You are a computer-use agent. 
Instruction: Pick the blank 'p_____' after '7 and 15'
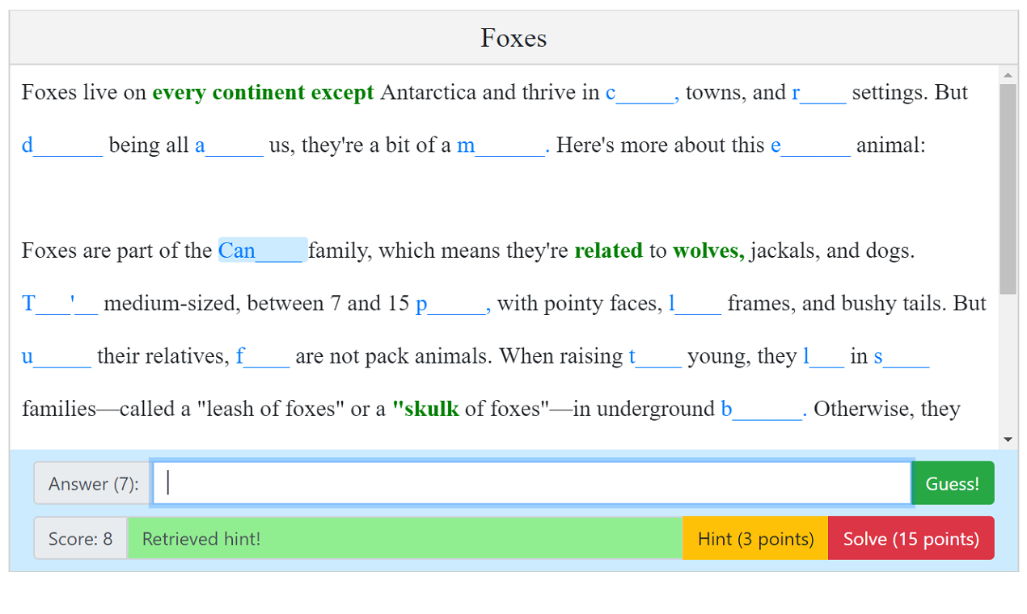pyautogui.click(x=452, y=304)
